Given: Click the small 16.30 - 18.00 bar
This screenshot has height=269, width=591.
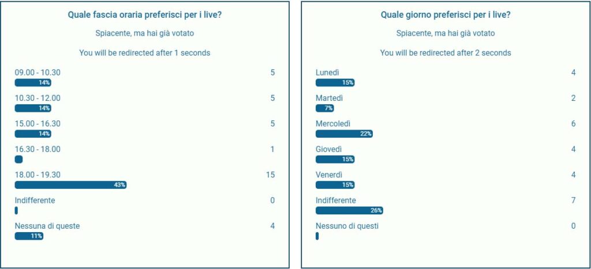Looking at the screenshot, I should (18, 160).
